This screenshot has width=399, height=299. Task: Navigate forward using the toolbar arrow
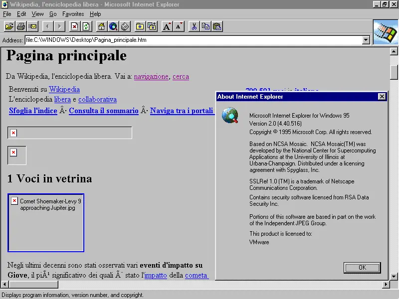click(x=60, y=26)
